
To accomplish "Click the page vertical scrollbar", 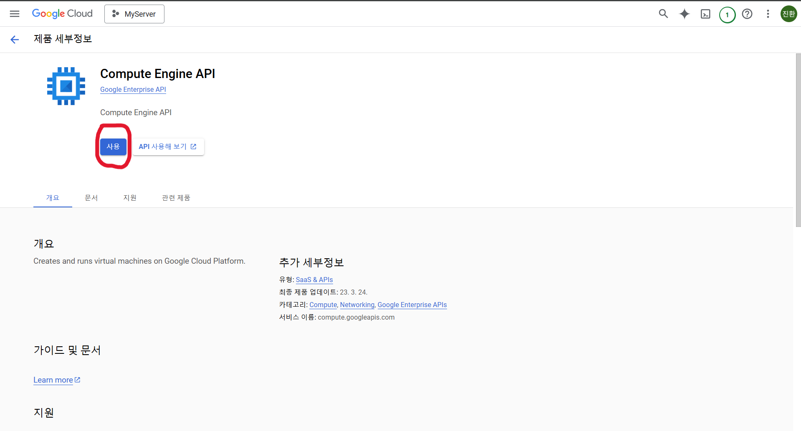I will pyautogui.click(x=798, y=140).
